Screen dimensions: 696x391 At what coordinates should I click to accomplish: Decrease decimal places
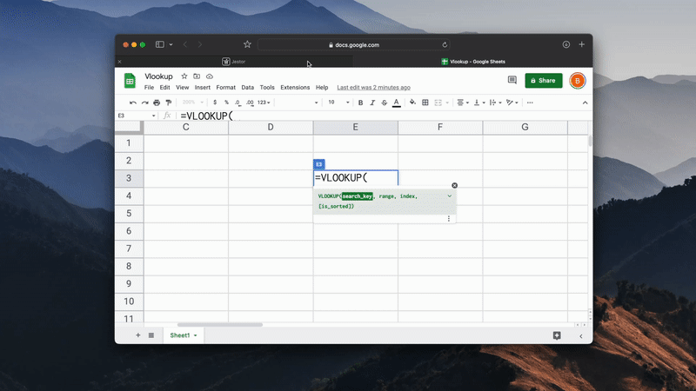[238, 103]
